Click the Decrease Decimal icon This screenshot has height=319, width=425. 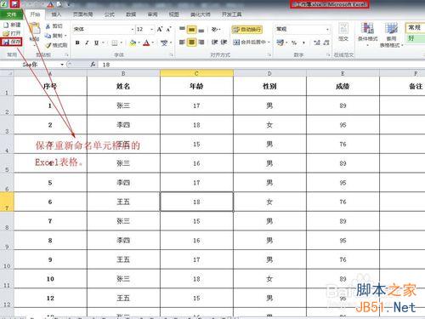pyautogui.click(x=326, y=43)
